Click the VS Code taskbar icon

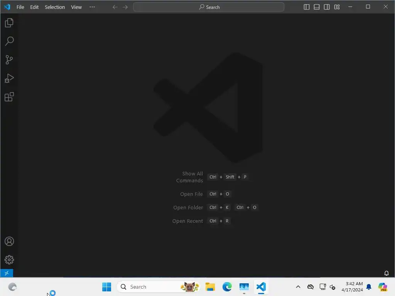pyautogui.click(x=261, y=287)
